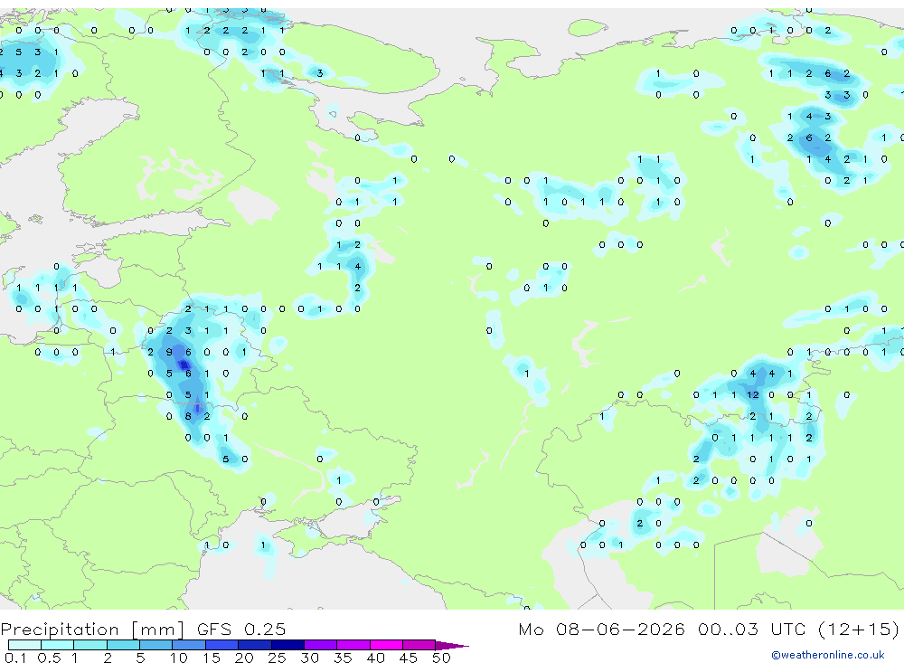Click the 0.1–0.5 mm legend swatch

pos(24,645)
